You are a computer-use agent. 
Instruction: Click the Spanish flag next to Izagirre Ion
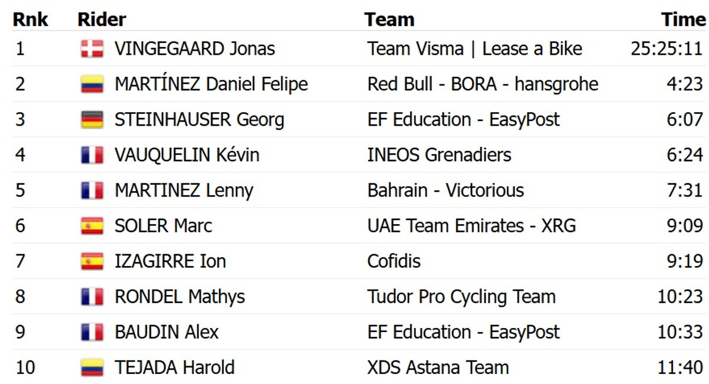click(x=92, y=261)
